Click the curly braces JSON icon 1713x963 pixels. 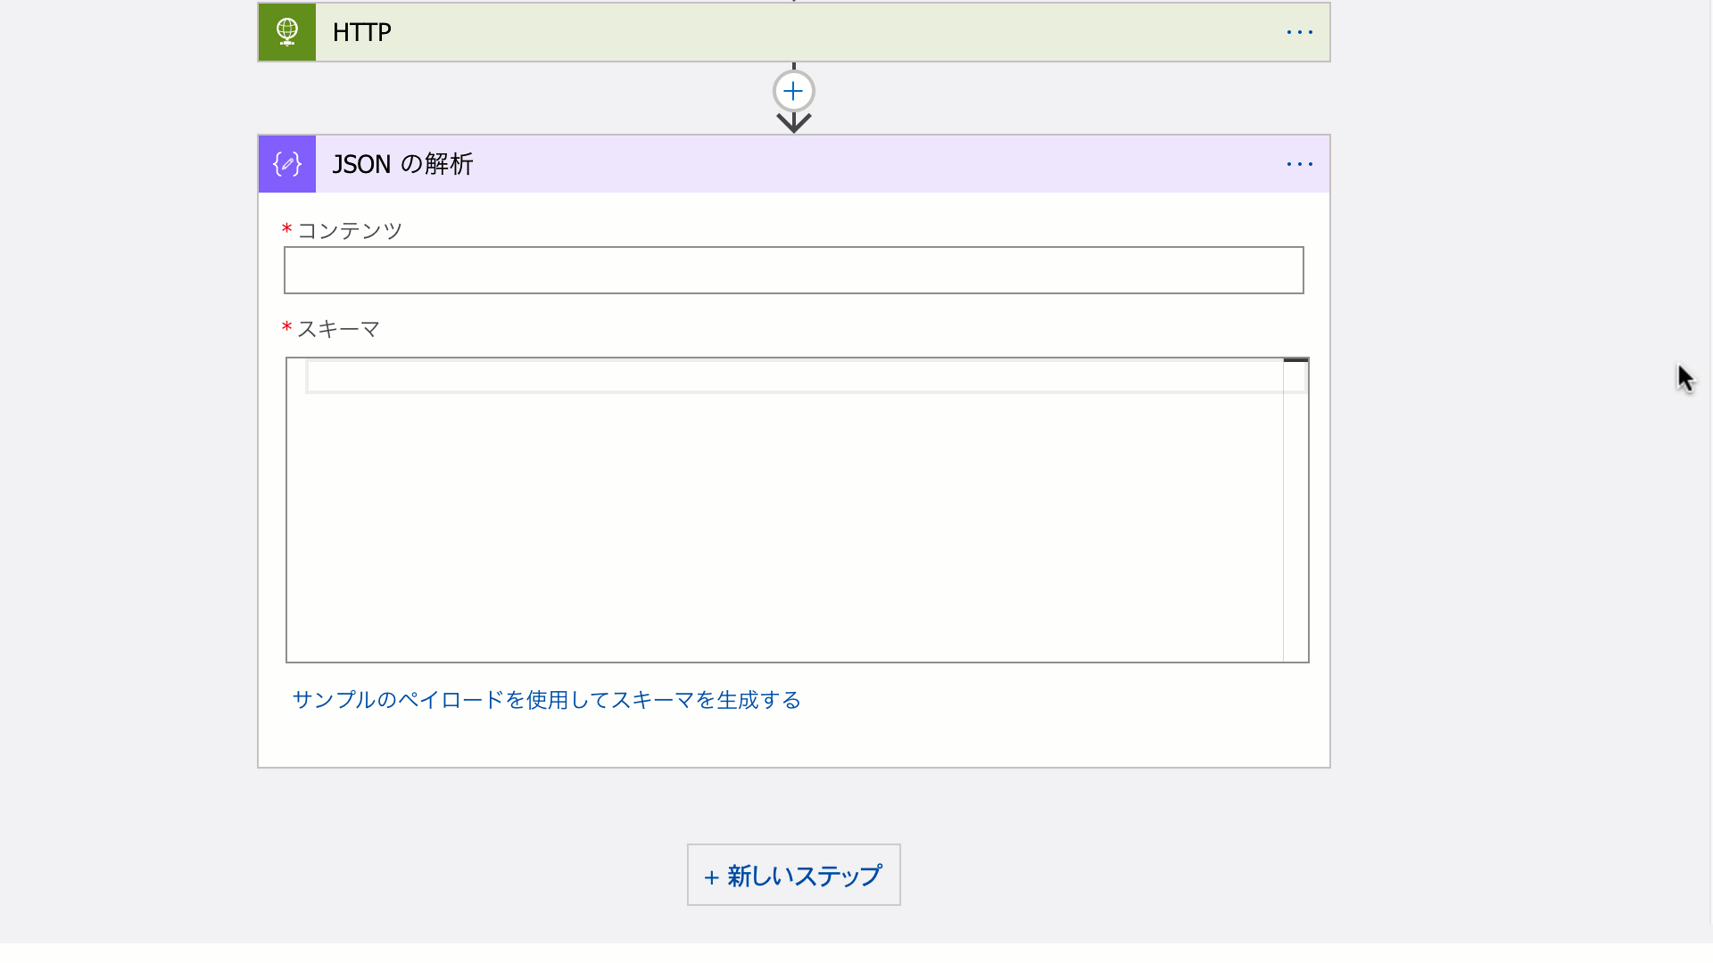click(287, 163)
